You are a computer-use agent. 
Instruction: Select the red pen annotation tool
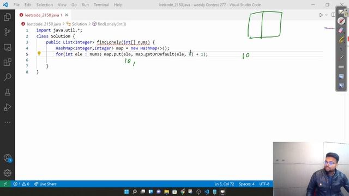[x=341, y=21]
